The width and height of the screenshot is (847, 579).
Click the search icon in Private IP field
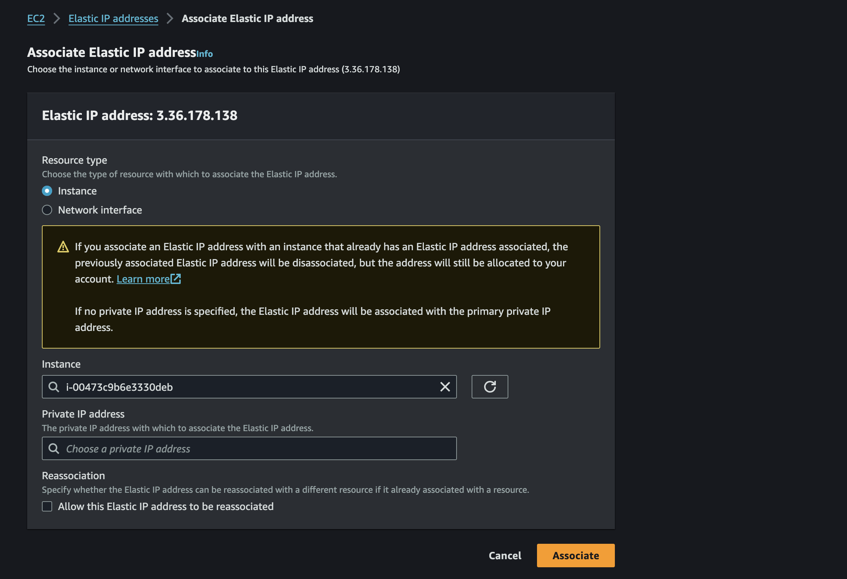tap(54, 448)
